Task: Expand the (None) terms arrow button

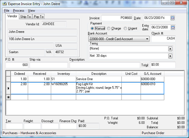Action: click(x=170, y=49)
